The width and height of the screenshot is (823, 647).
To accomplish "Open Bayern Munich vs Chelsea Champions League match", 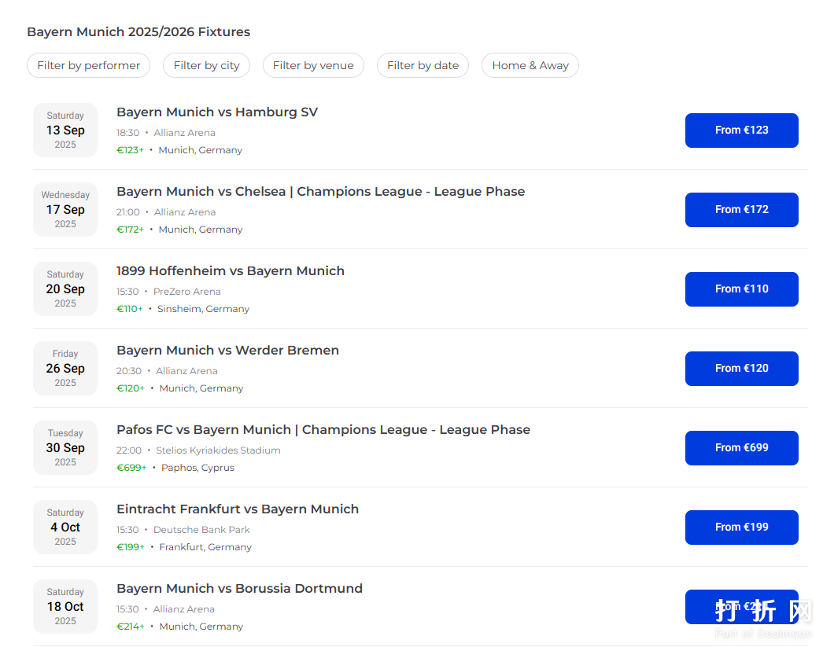I will click(320, 192).
